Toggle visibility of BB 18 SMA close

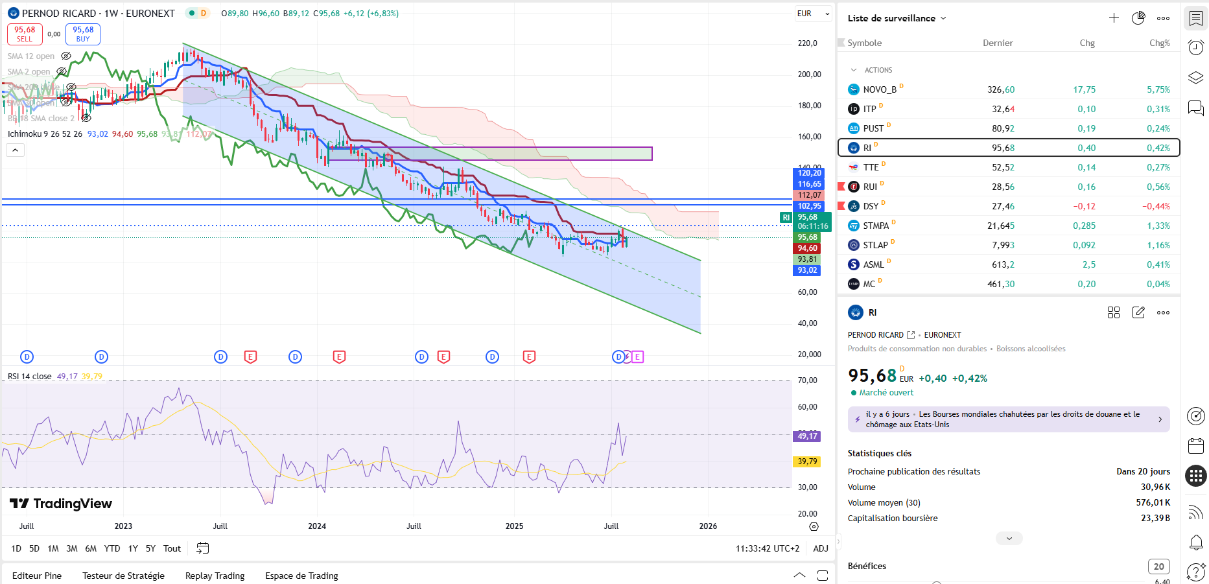(x=86, y=119)
